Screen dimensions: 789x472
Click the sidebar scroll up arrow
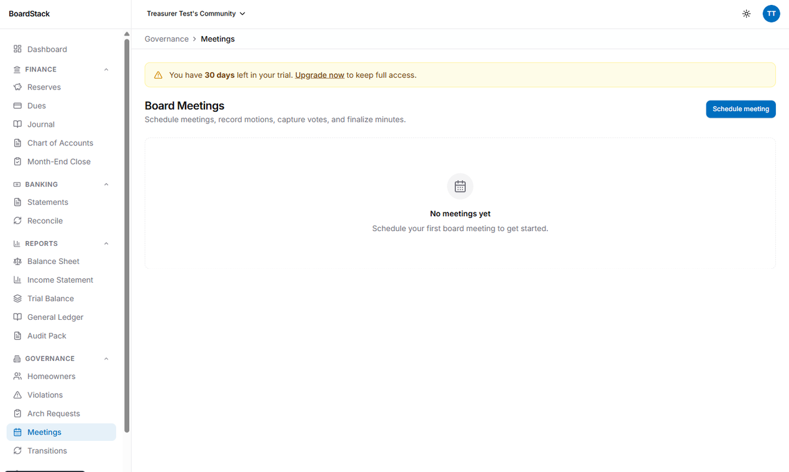point(127,34)
